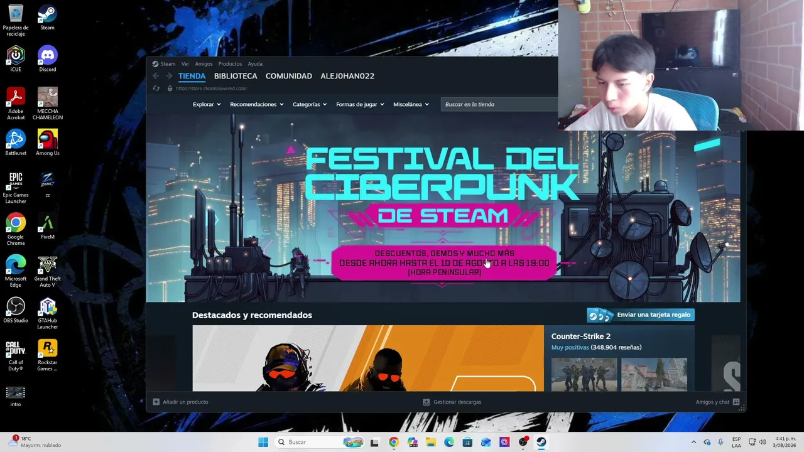Expand the Categorías dropdown

point(310,104)
